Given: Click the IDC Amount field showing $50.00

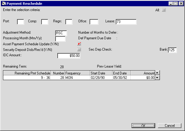Looking at the screenshot, I should 69,56.
